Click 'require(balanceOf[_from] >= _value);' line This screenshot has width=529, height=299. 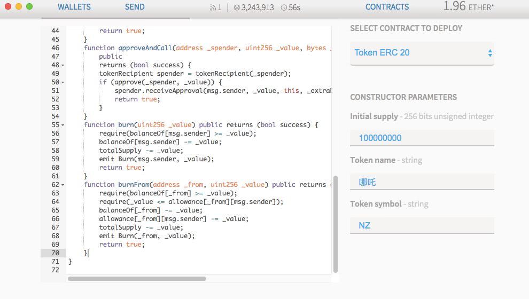point(168,193)
